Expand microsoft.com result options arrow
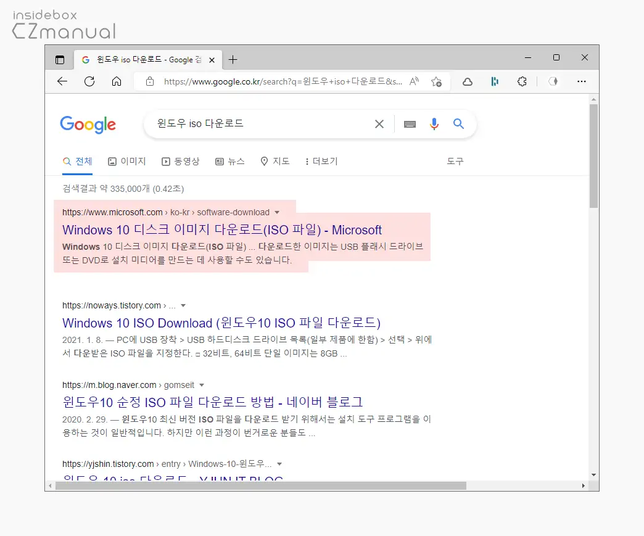Screen dimensions: 644x536 click(x=277, y=212)
